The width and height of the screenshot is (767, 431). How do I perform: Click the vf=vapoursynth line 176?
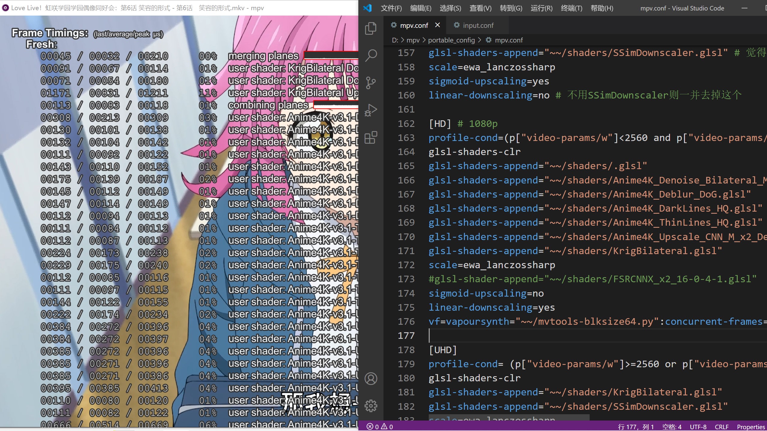597,321
